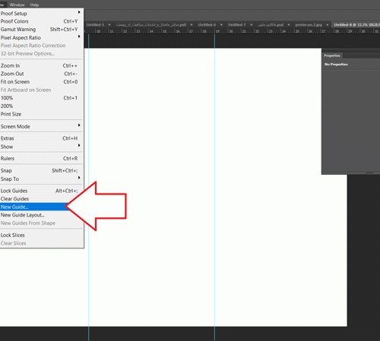Close the Untitled-7 document tab

coord(252,24)
